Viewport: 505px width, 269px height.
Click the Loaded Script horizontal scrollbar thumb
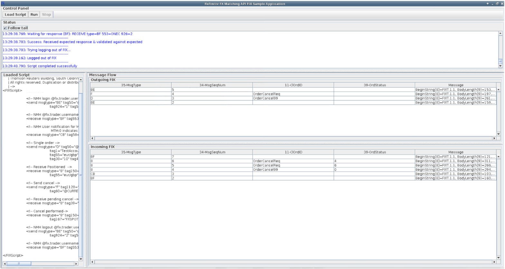point(19,264)
